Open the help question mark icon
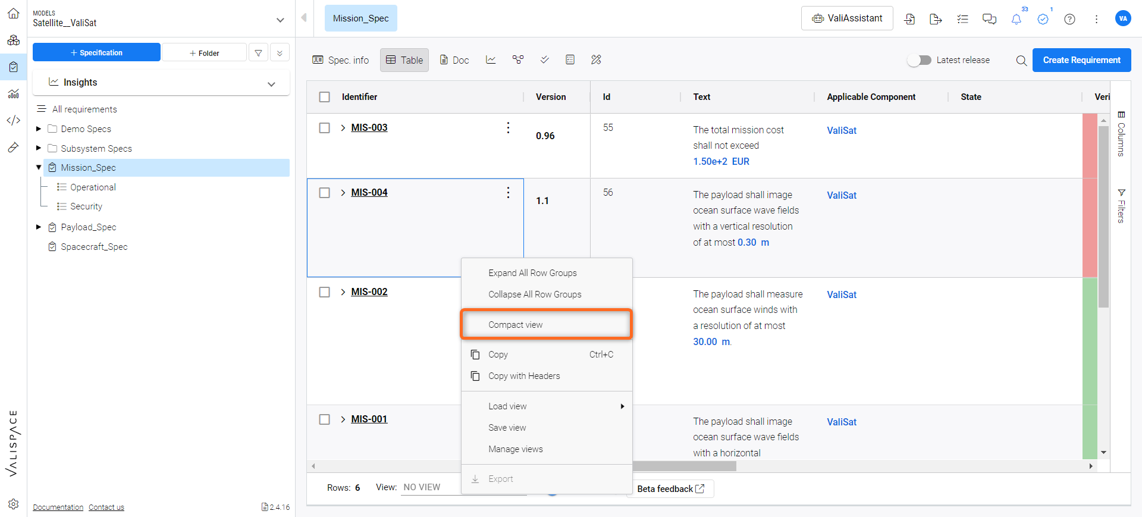Image resolution: width=1142 pixels, height=517 pixels. (x=1069, y=19)
